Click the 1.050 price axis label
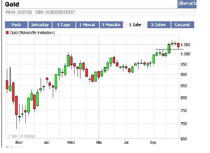The height and width of the screenshot is (153, 210). coord(185,45)
